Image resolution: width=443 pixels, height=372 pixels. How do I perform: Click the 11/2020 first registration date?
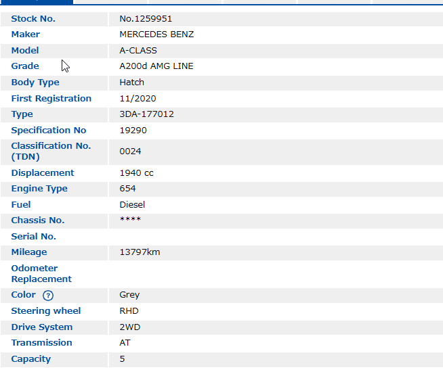[x=138, y=99]
